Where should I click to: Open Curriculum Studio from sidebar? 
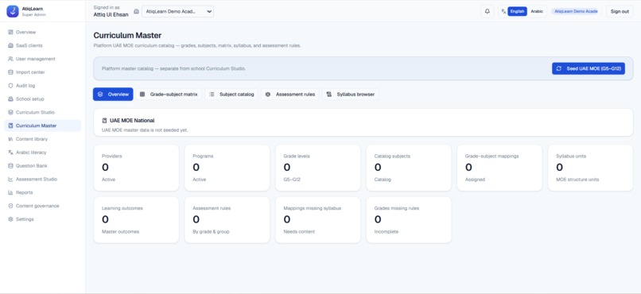tap(42, 112)
